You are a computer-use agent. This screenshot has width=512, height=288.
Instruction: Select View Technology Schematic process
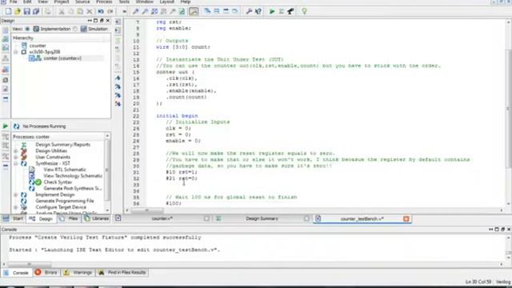73,176
